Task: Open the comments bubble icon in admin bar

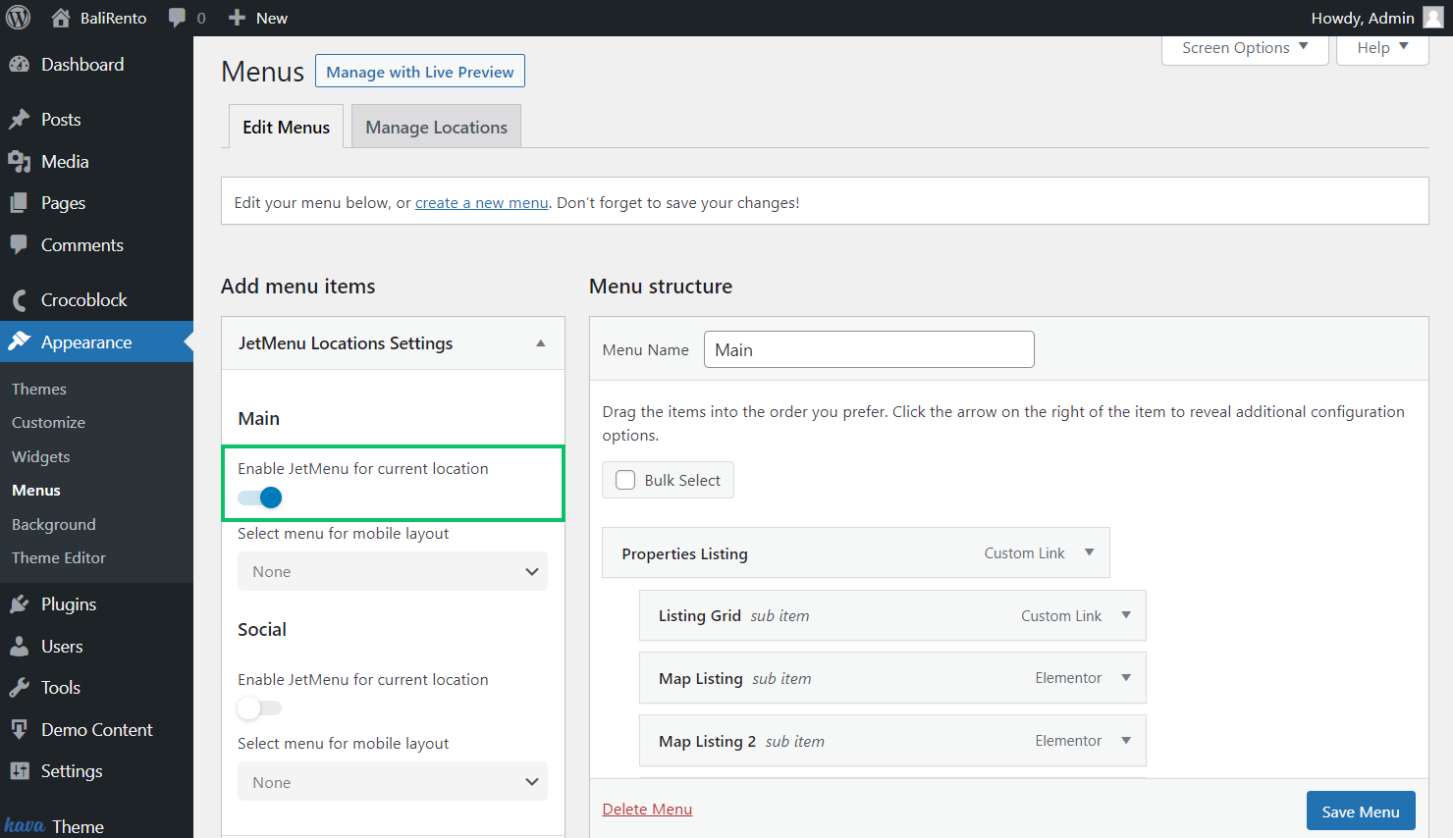Action: click(x=177, y=18)
